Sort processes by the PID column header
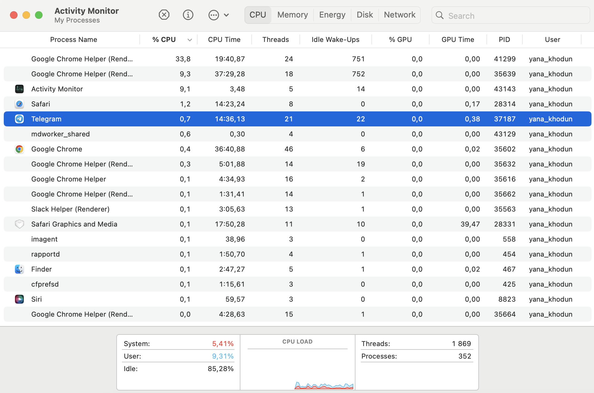 [504, 39]
